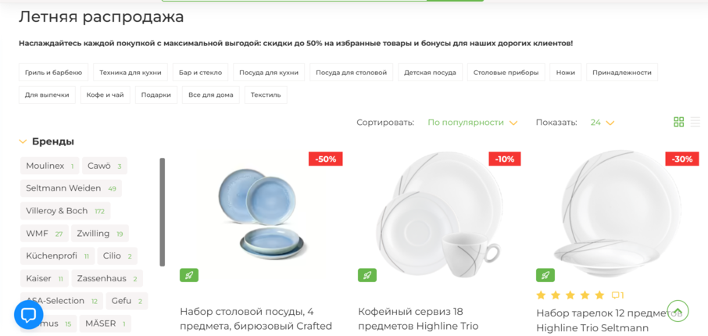The height and width of the screenshot is (336, 708).
Task: Toggle WMF brand filter
Action: [x=45, y=234]
